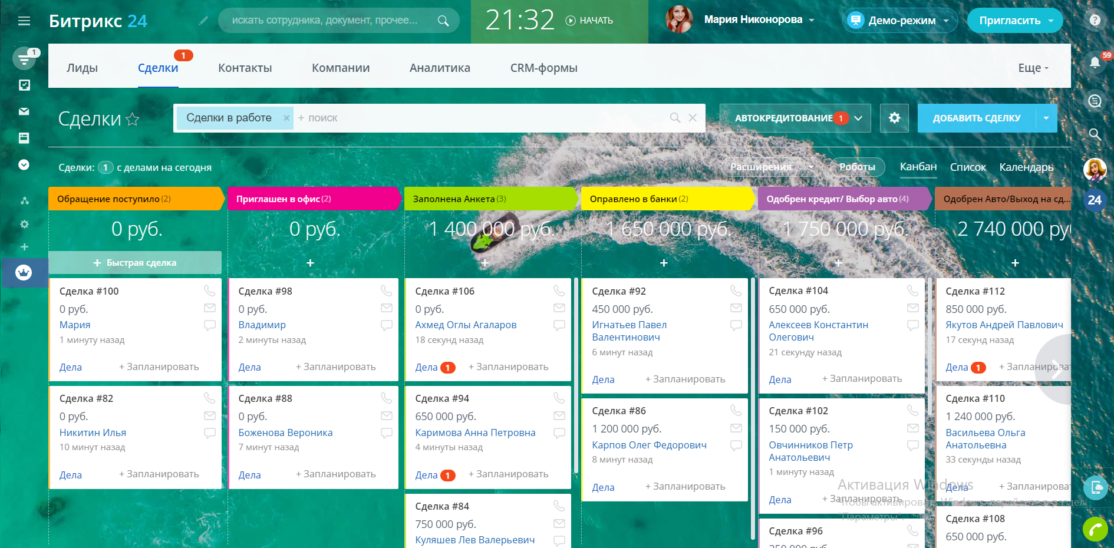This screenshot has height=548, width=1114.
Task: Add a deal to 'Оправлено в банки' column
Action: 664,263
